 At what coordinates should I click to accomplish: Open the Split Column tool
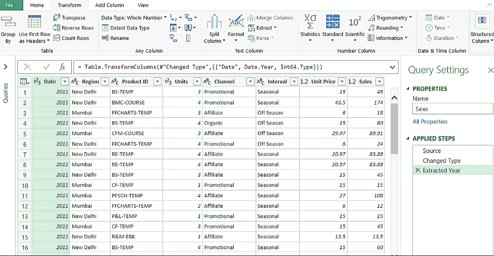[x=214, y=29]
